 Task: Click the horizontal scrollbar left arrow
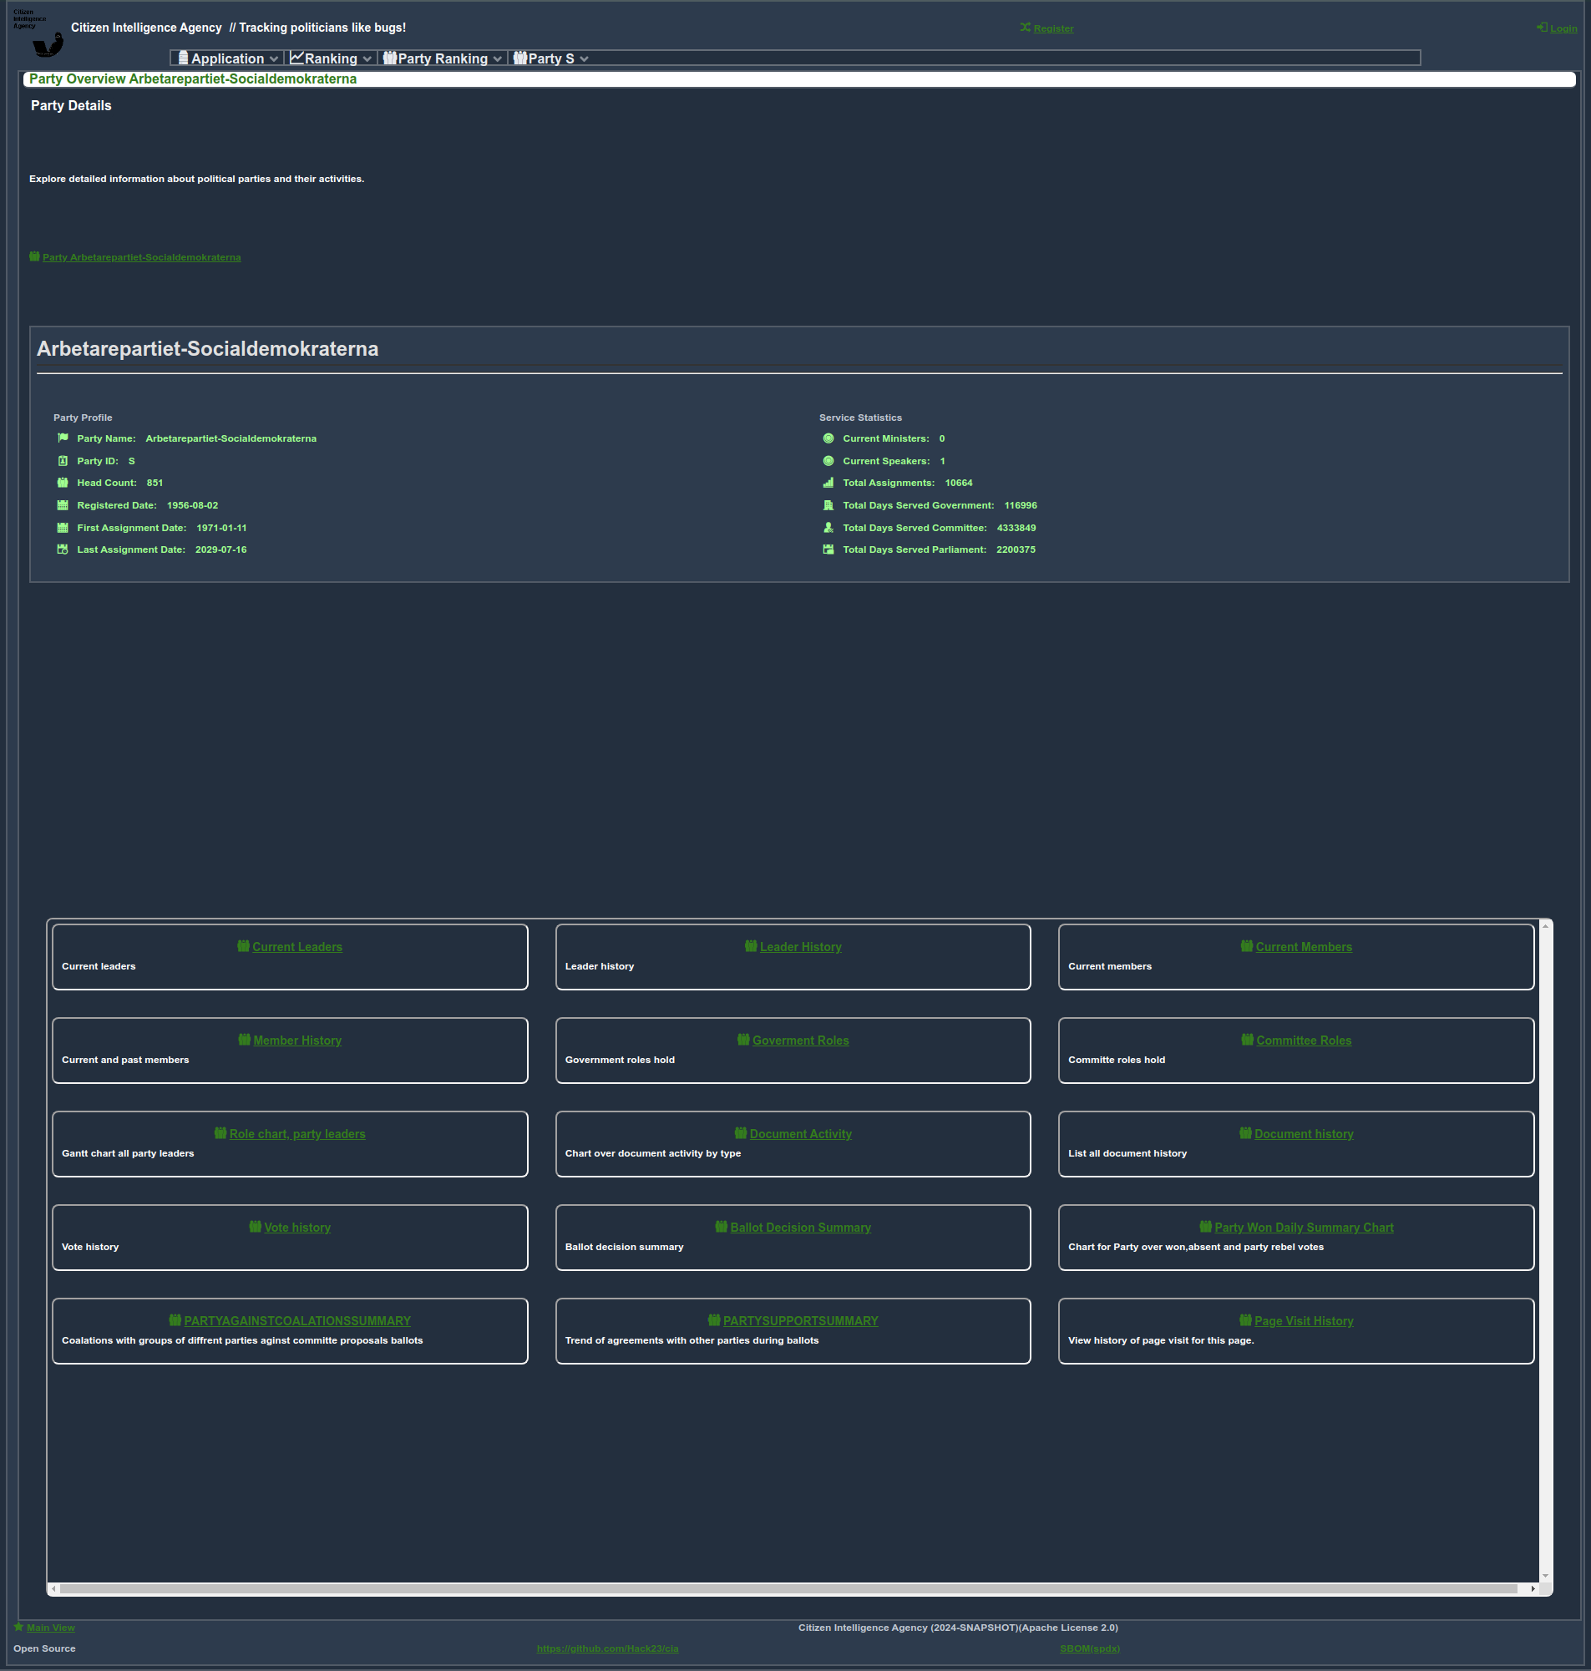click(x=53, y=1589)
